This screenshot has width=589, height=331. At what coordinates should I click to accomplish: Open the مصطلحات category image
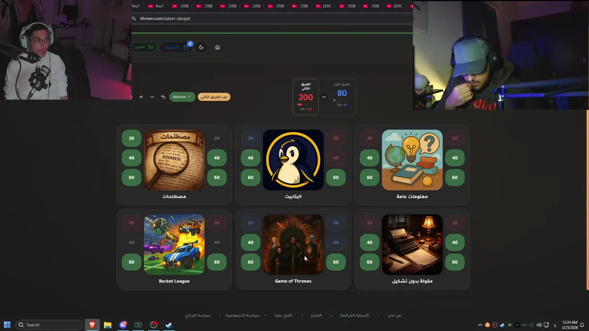click(x=174, y=160)
